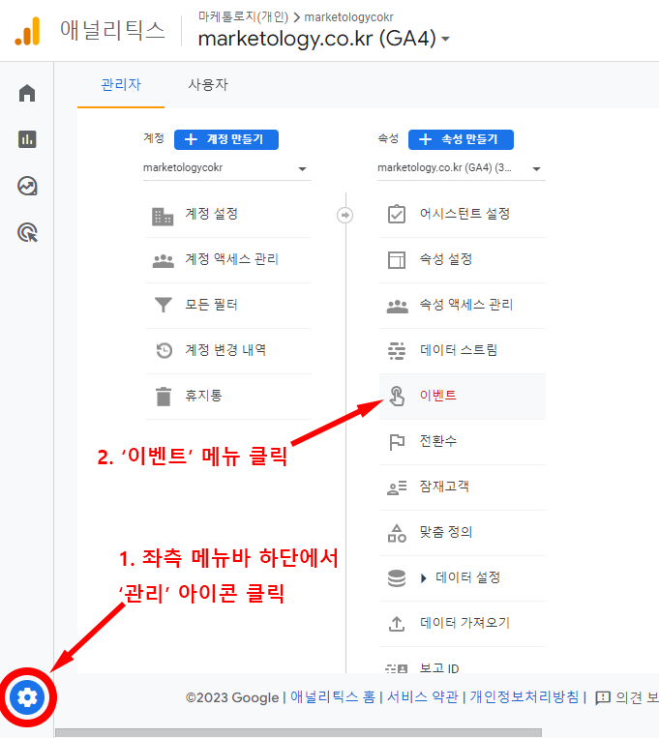Click the 데이터 설정 label
The height and width of the screenshot is (738, 659).
467,577
